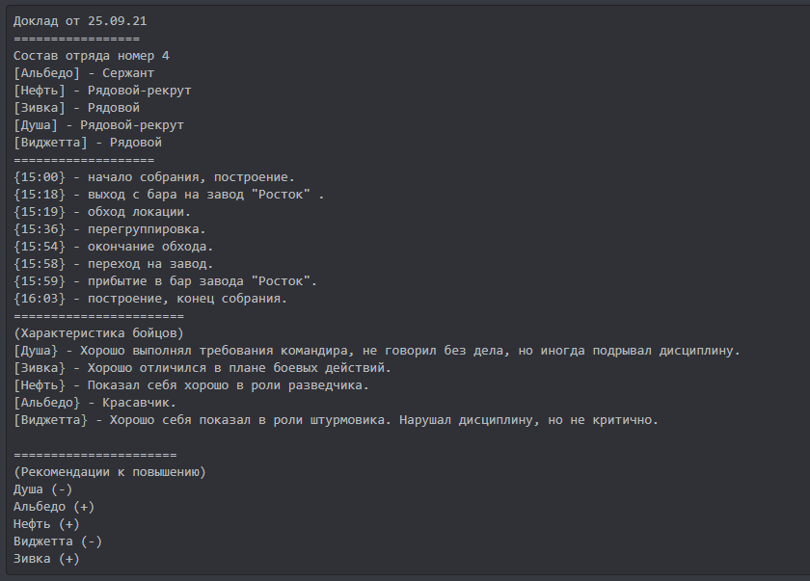Click the 15:36 перегруппировка line
Viewport: 810px width, 581px height.
[x=110, y=229]
